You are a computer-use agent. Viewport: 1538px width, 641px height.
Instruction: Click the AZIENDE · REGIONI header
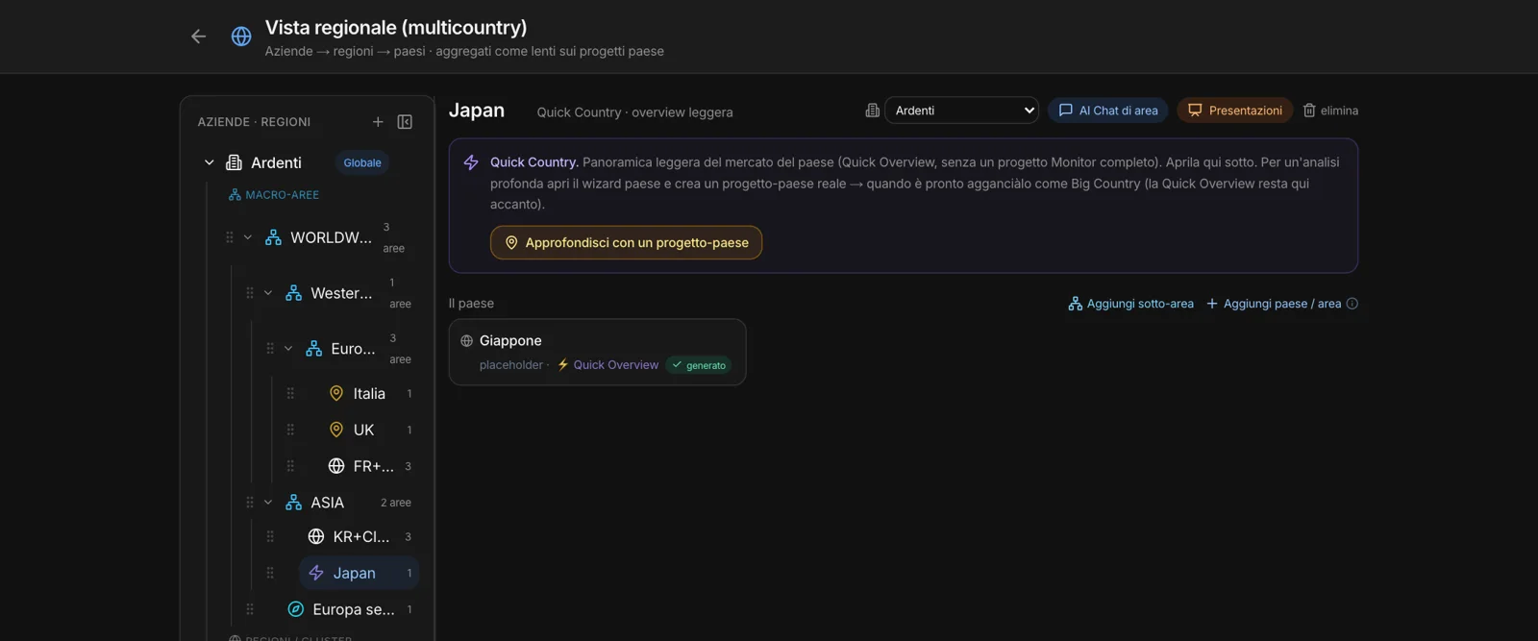click(x=254, y=122)
